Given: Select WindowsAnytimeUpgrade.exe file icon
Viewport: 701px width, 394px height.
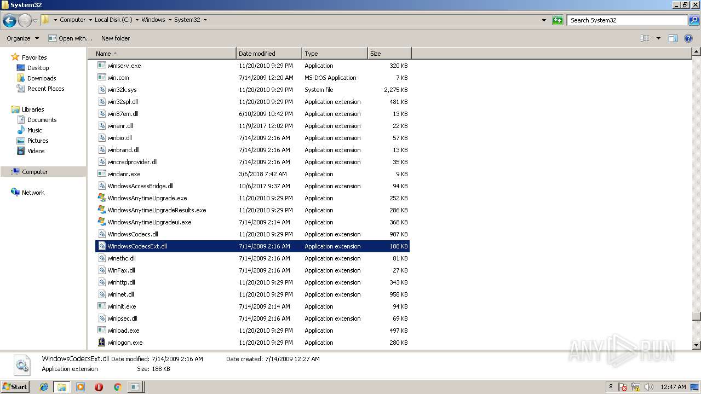Looking at the screenshot, I should (x=101, y=198).
